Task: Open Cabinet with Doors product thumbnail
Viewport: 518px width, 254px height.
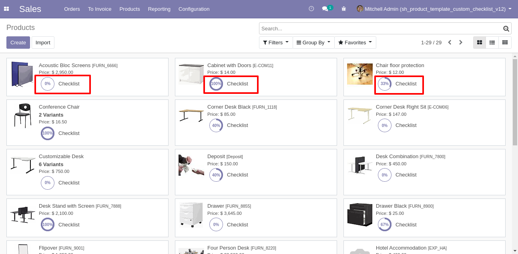Action: click(x=191, y=74)
